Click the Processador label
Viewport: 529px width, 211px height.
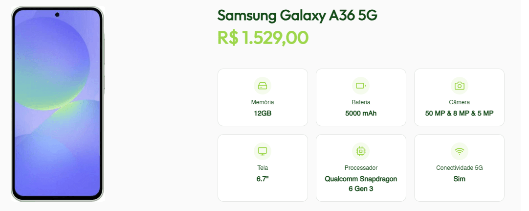[361, 168]
